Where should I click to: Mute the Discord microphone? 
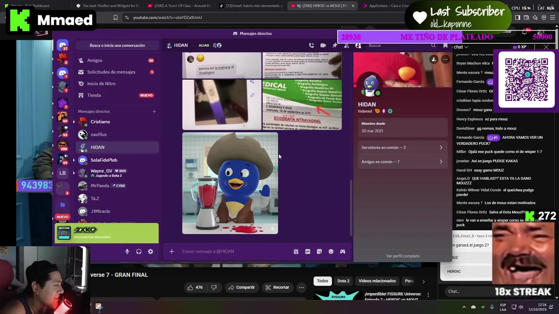(127, 252)
